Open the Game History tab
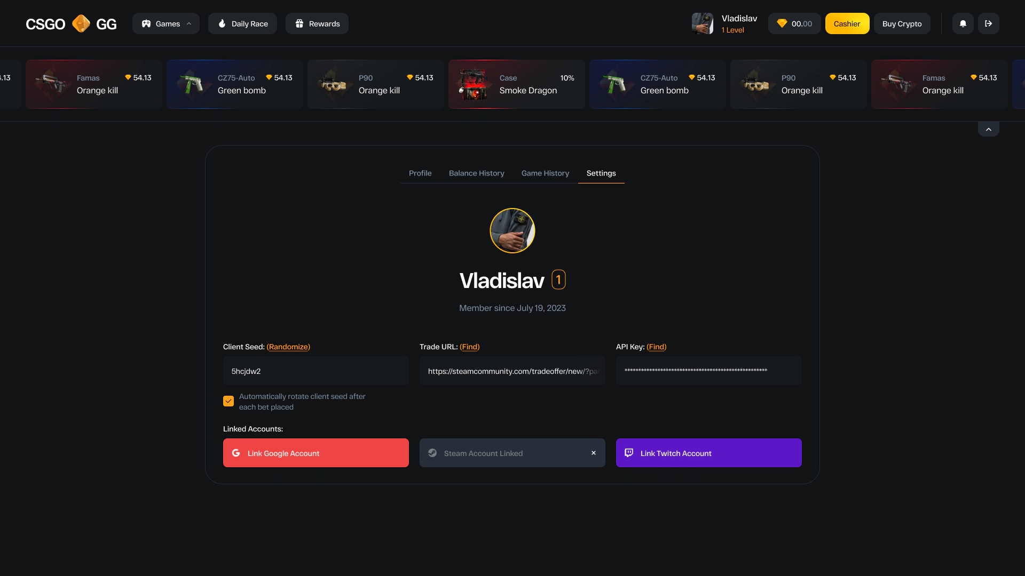Screen dimensions: 1025x576 (x=545, y=173)
